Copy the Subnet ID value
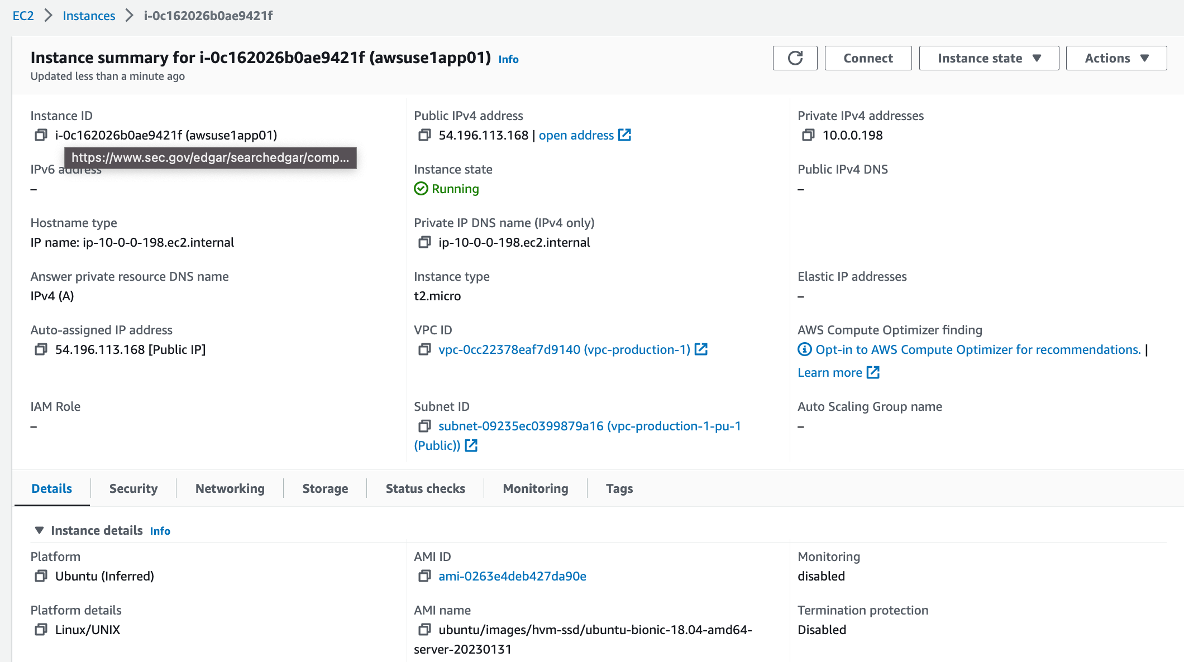 (424, 426)
